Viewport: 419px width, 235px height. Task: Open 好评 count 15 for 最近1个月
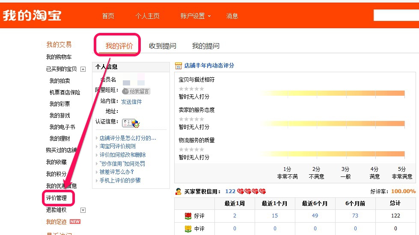coord(275,215)
